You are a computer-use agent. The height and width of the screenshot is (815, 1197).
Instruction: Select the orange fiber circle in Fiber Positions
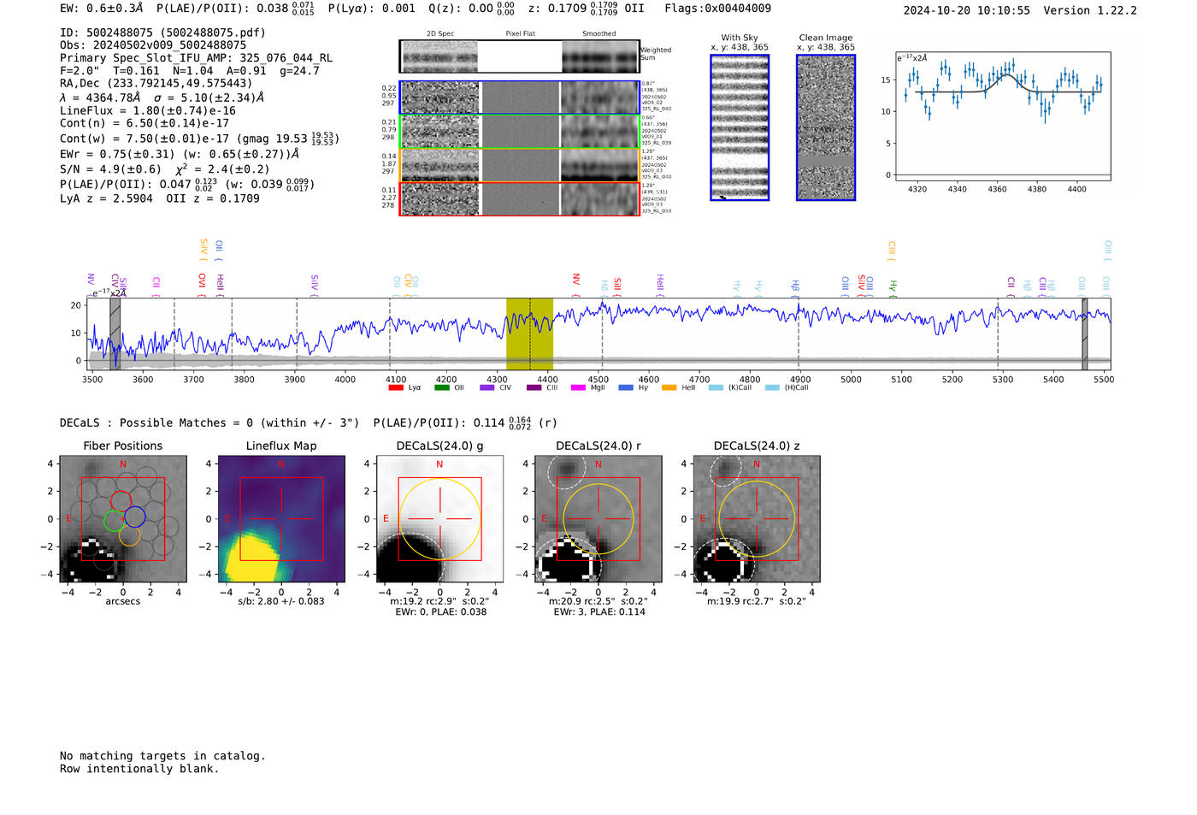pyautogui.click(x=128, y=536)
